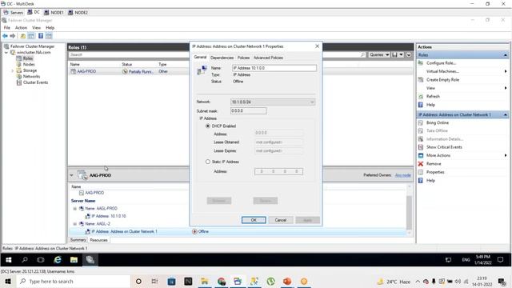512x288 pixels.
Task: Open Cluster Events in the tree
Action: [x=35, y=82]
